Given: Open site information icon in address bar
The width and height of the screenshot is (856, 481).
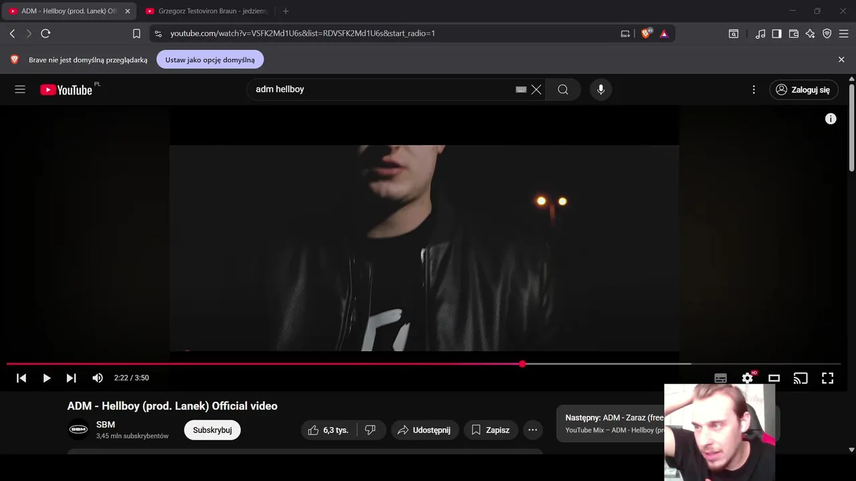Looking at the screenshot, I should click(157, 33).
